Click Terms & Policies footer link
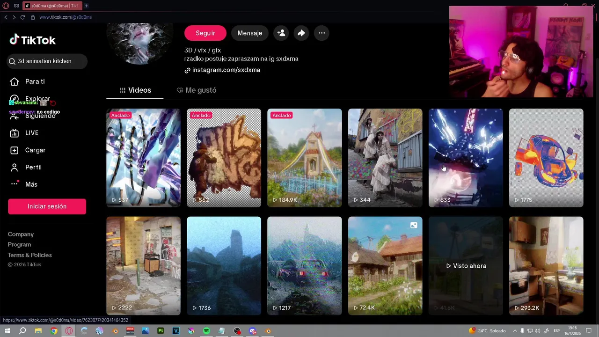 pyautogui.click(x=29, y=255)
